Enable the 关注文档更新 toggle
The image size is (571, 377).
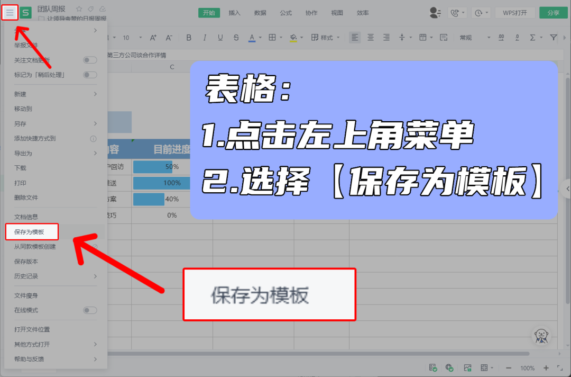(x=90, y=60)
